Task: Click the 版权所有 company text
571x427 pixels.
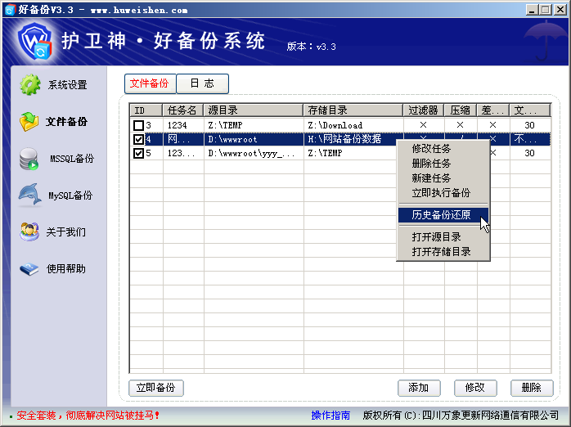Action: coord(461,416)
